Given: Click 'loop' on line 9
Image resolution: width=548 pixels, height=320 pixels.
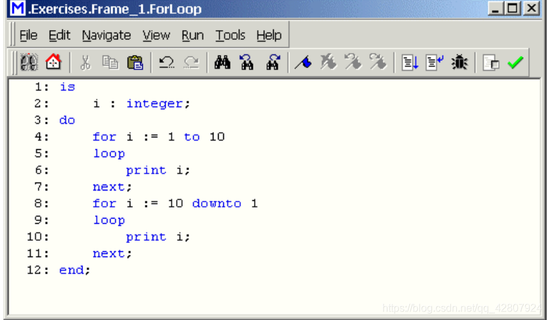Looking at the screenshot, I should coord(109,221).
